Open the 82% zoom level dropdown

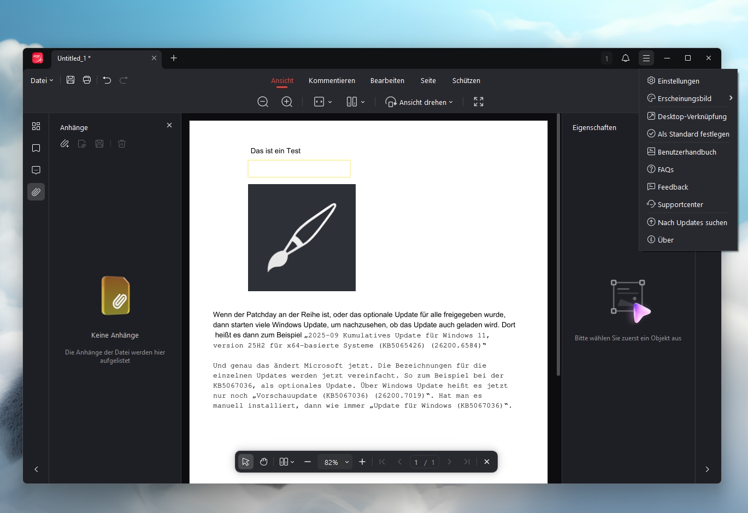click(335, 462)
